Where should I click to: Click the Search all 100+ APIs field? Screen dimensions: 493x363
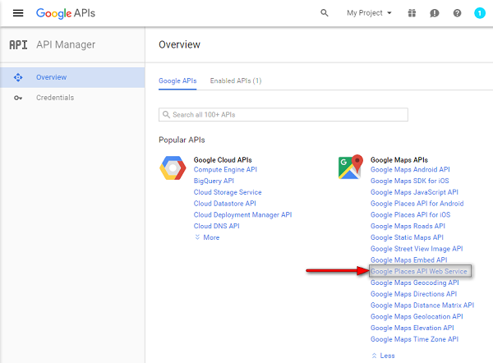(283, 115)
